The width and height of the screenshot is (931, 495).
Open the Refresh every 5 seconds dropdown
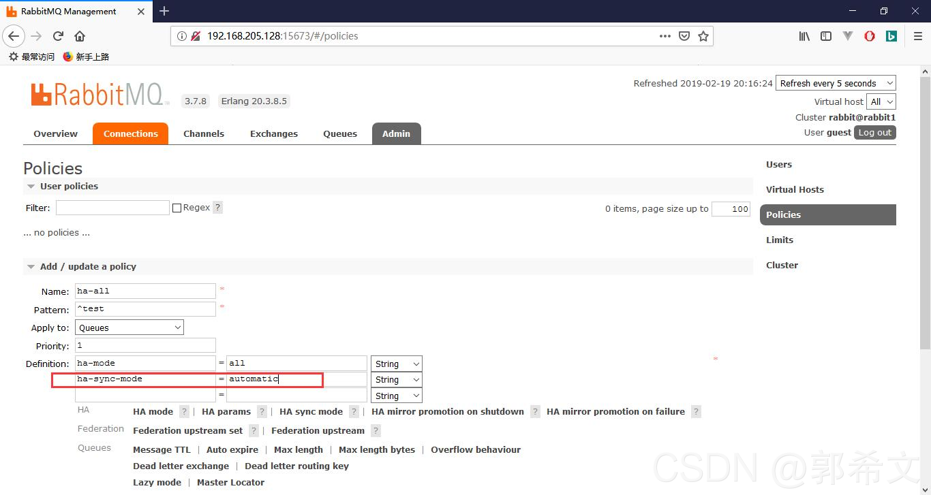836,83
